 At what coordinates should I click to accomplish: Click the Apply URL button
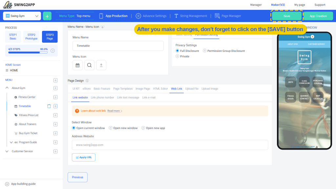84,157
